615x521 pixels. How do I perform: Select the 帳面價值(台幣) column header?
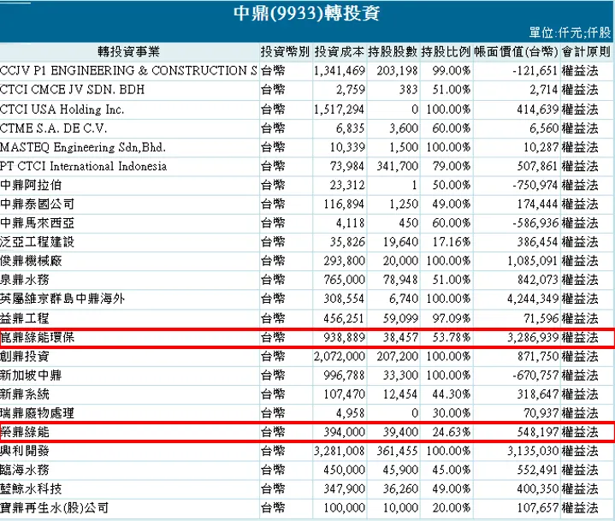516,51
